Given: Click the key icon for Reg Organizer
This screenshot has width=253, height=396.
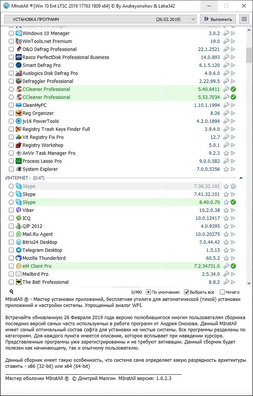Looking at the screenshot, I should 226,113.
